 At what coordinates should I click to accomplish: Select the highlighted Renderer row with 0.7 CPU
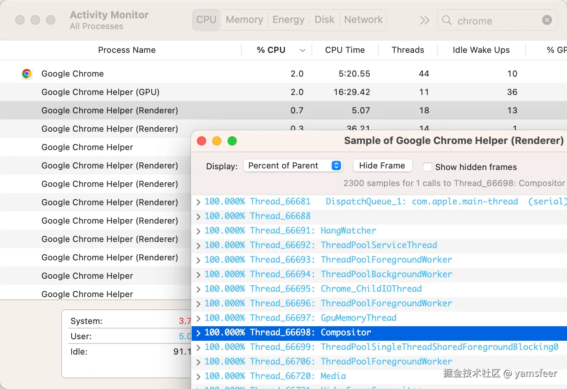coord(283,110)
